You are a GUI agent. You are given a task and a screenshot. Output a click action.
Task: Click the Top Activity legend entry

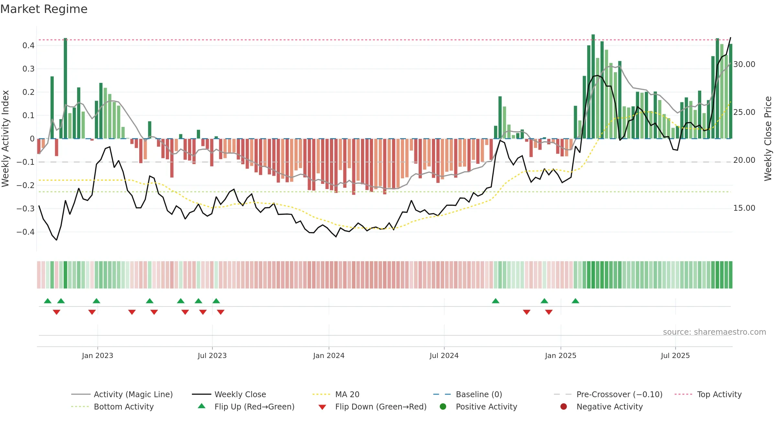click(708, 394)
